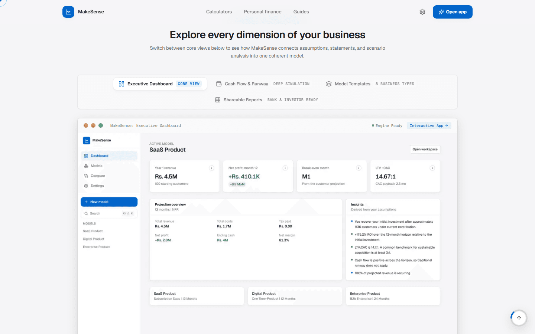
Task: Click the SaaS Product model card
Action: 197,296
